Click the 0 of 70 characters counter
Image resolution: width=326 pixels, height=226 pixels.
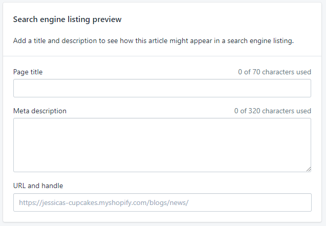pyautogui.click(x=274, y=72)
